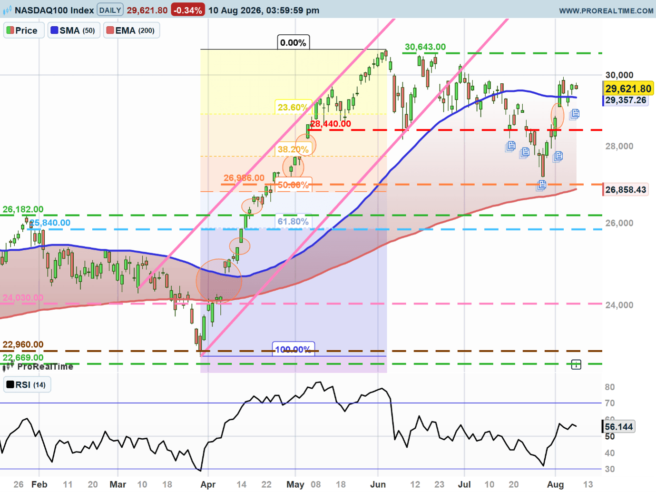Screen dimensions: 656x492
Task: Select the 0.00% Fibonacci level label
Action: (x=293, y=43)
